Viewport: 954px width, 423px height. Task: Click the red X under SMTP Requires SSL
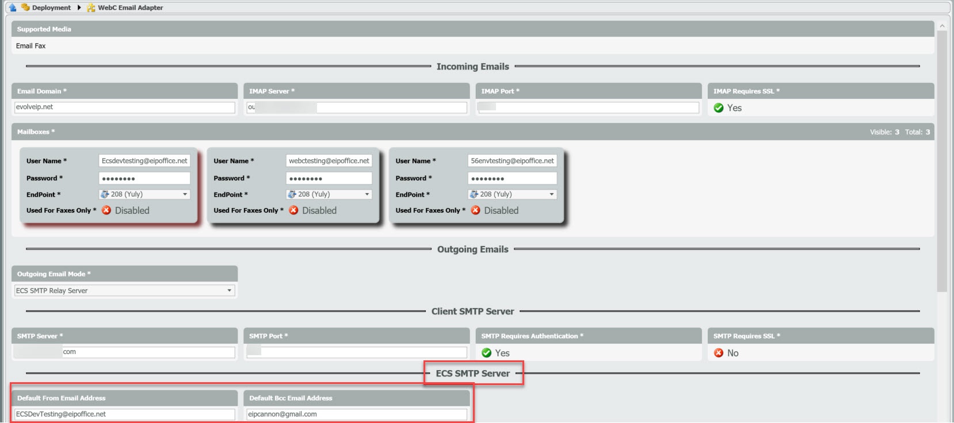click(719, 353)
